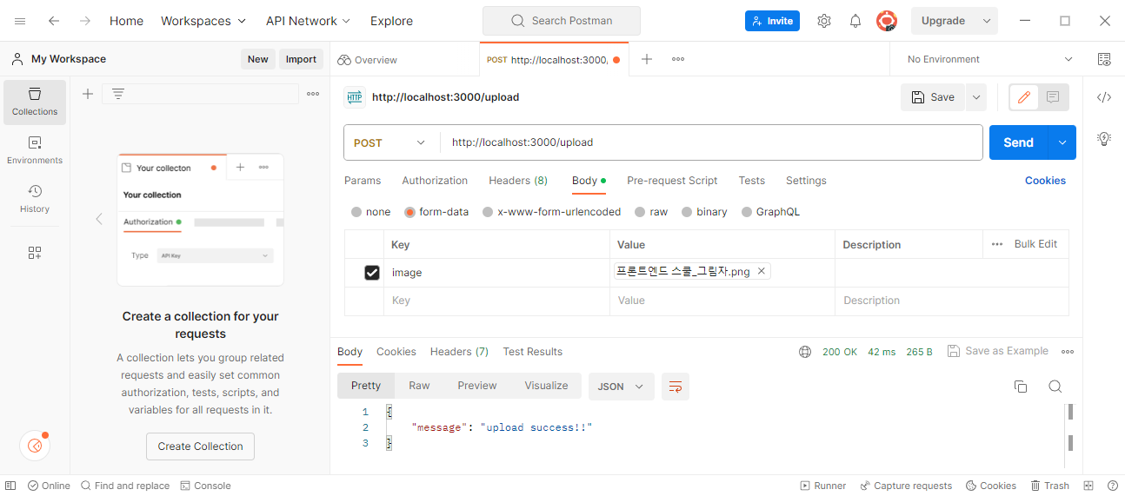Switch to the Params tab

[363, 181]
